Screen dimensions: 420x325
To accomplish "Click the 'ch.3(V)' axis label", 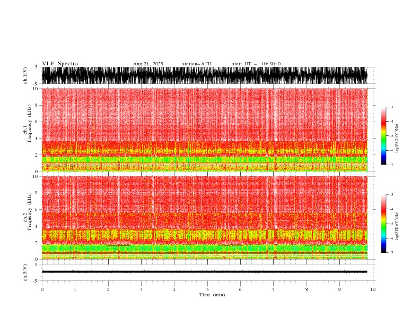I will point(25,272).
